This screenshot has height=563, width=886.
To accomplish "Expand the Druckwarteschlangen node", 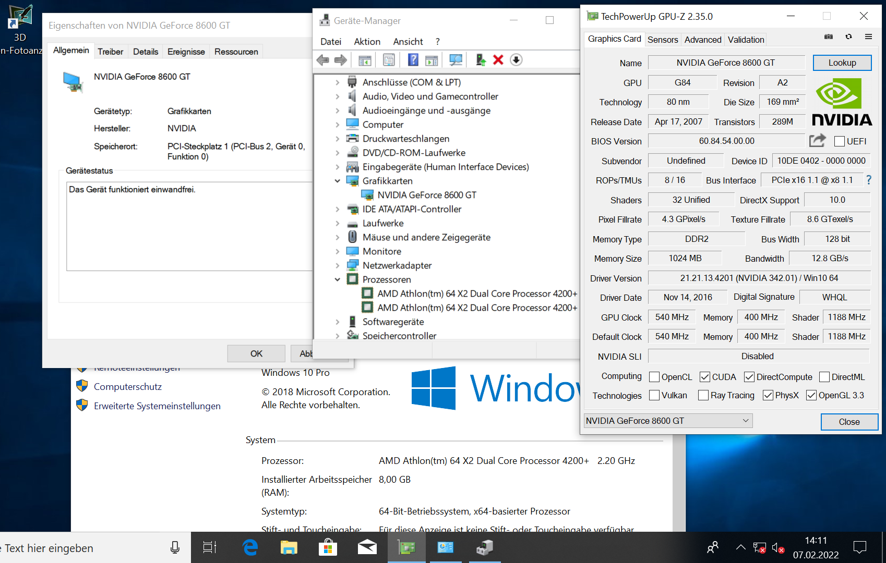I will coord(338,139).
